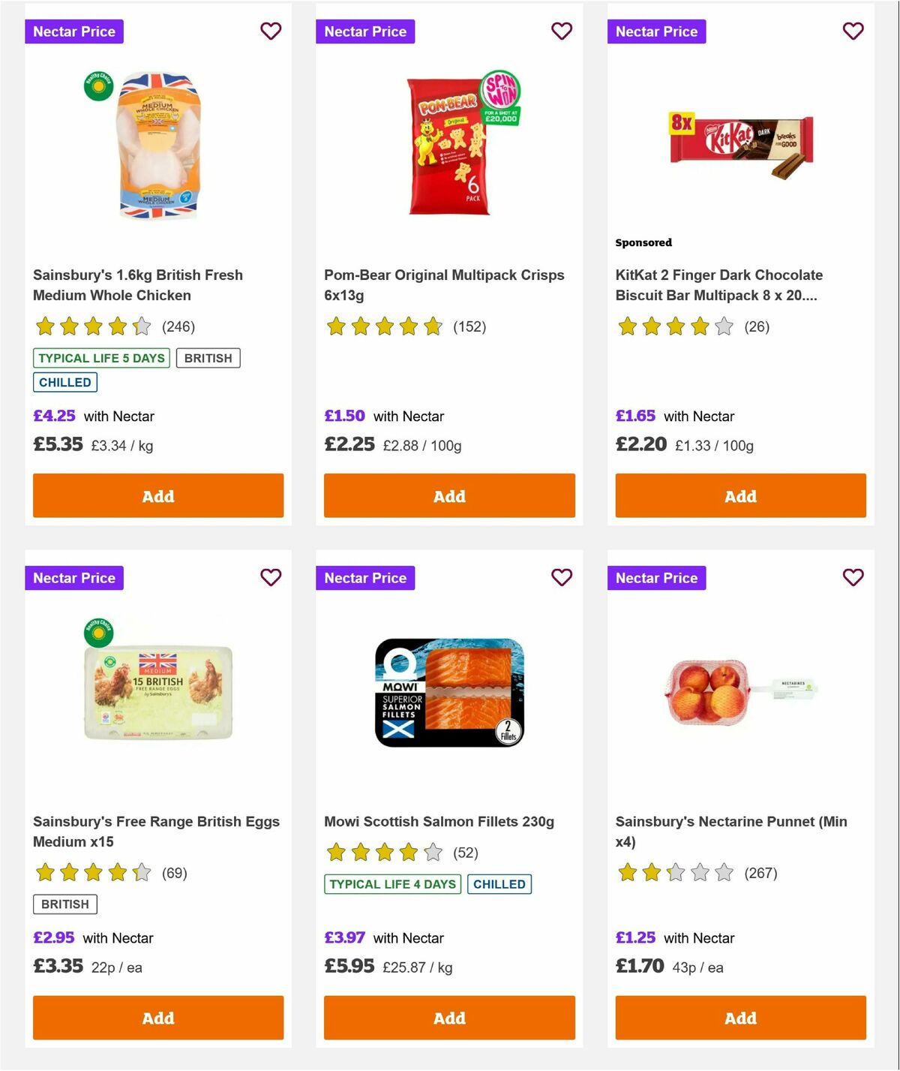Click the Sponsored label on the KitKat card

point(643,242)
